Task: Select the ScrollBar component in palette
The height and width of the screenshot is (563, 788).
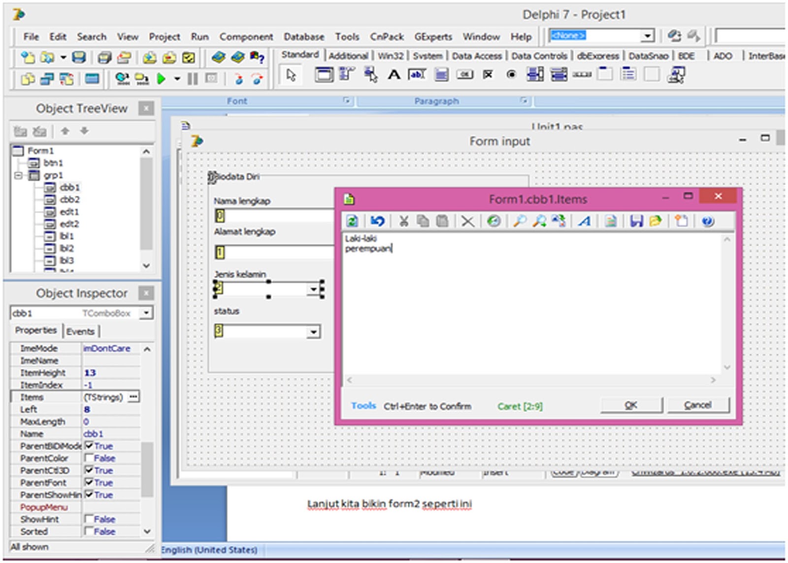Action: point(582,75)
